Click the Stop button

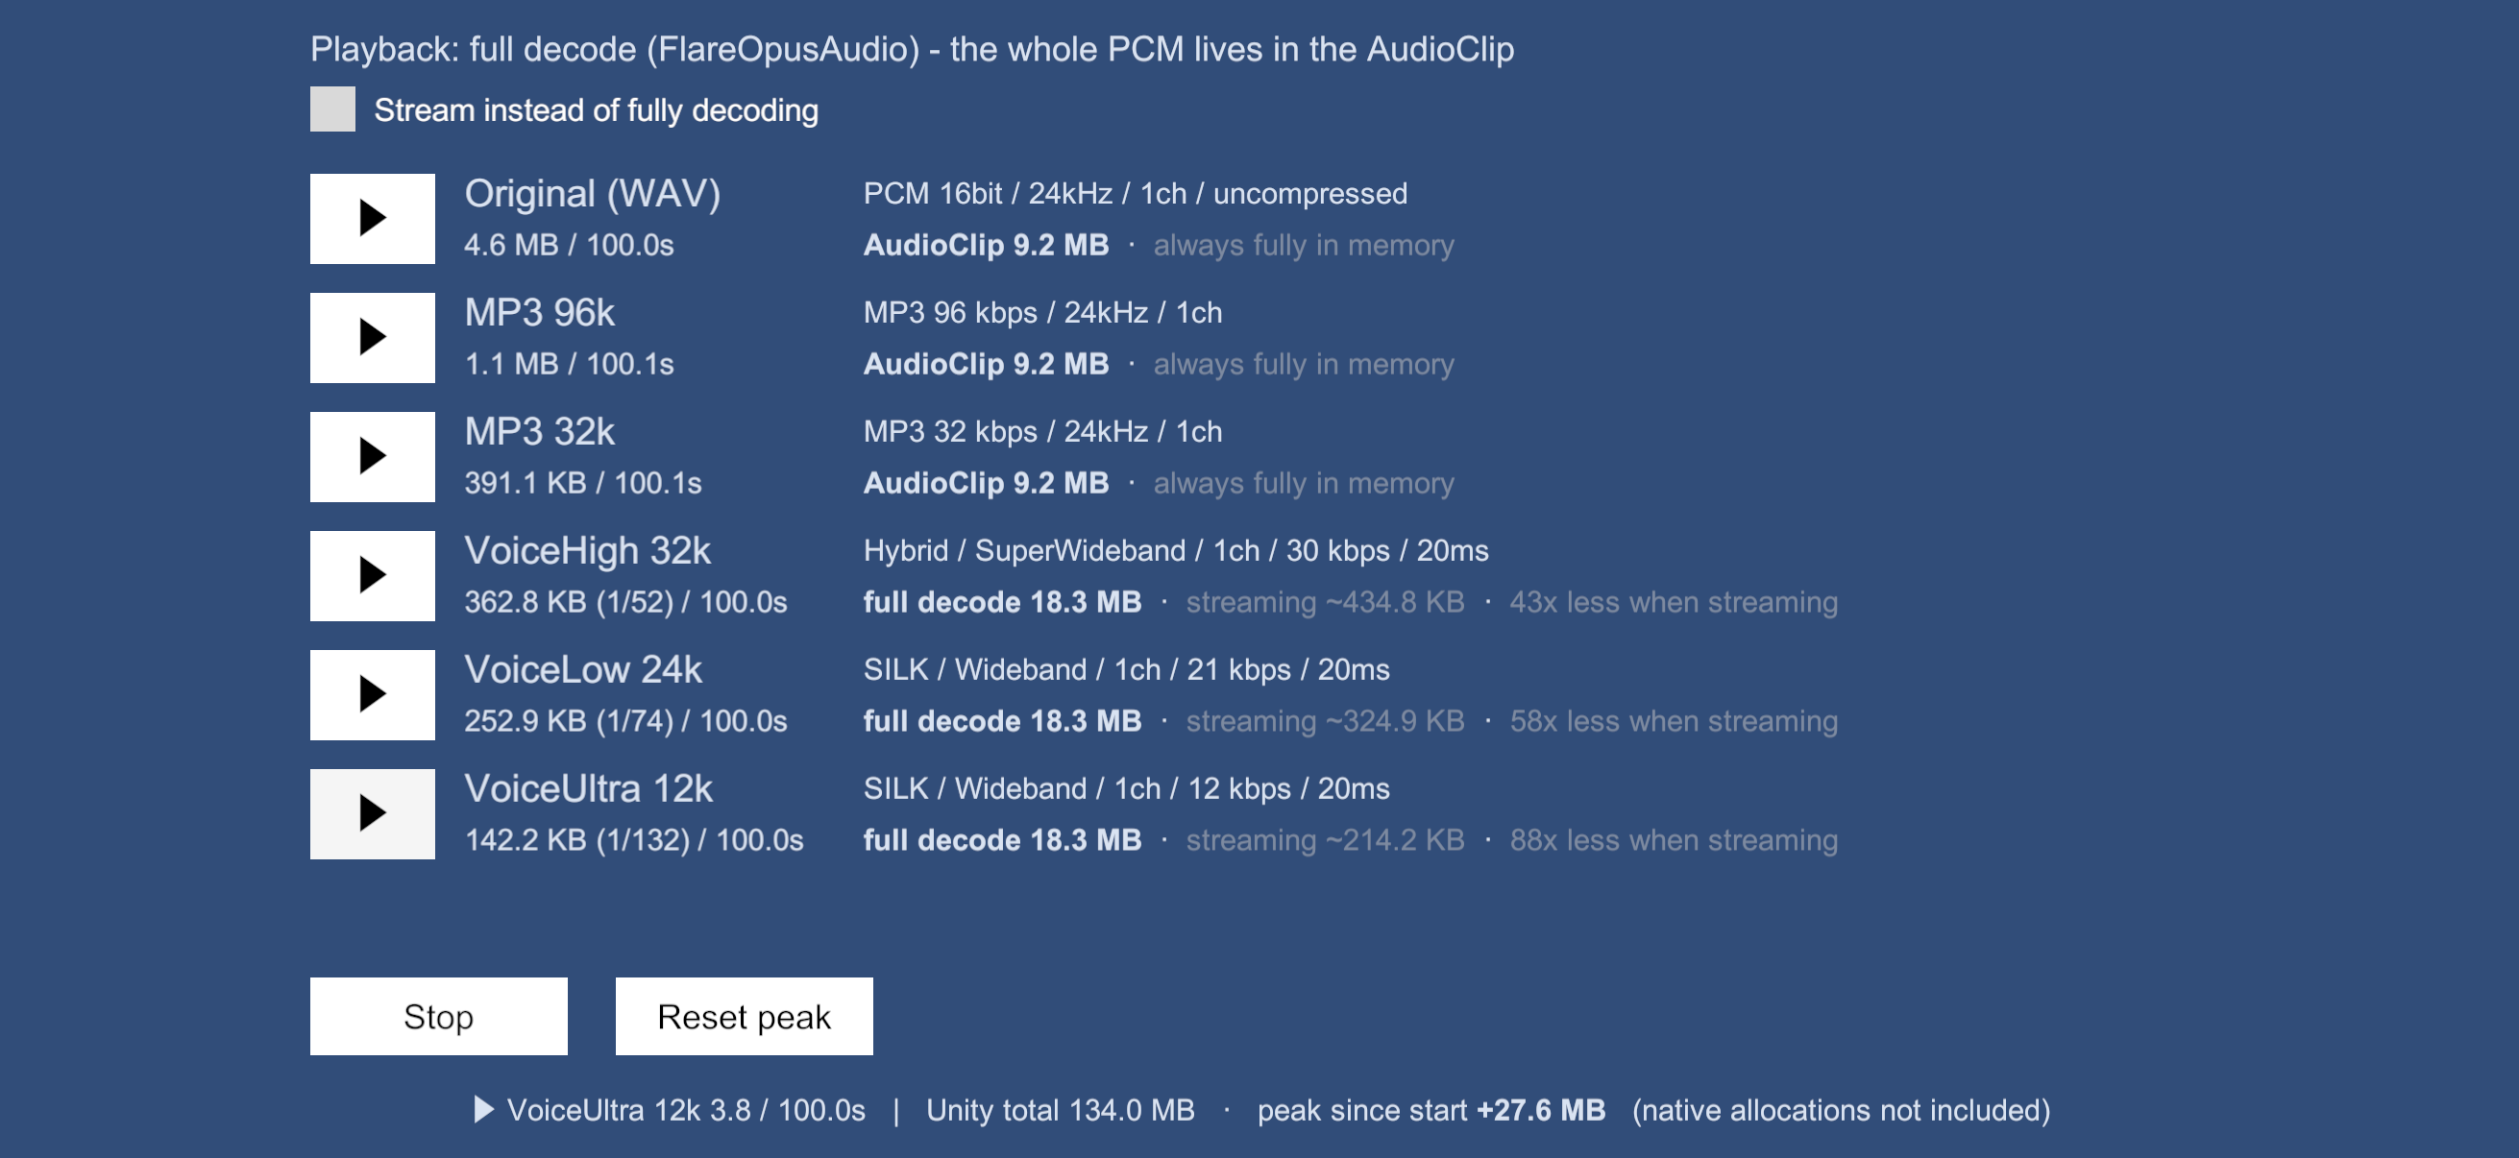438,1016
